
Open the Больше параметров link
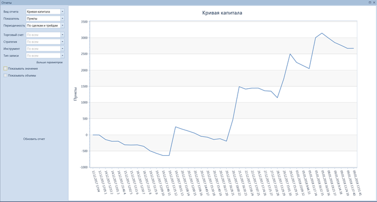click(50, 62)
